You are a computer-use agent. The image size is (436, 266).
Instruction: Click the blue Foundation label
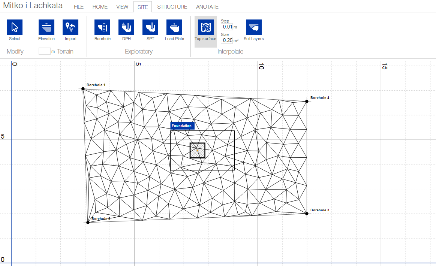click(x=182, y=126)
